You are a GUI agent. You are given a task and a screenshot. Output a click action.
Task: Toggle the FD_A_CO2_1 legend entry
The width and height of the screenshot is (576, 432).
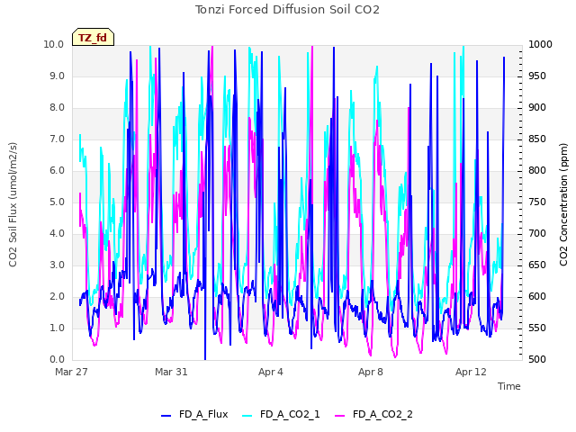pos(282,414)
